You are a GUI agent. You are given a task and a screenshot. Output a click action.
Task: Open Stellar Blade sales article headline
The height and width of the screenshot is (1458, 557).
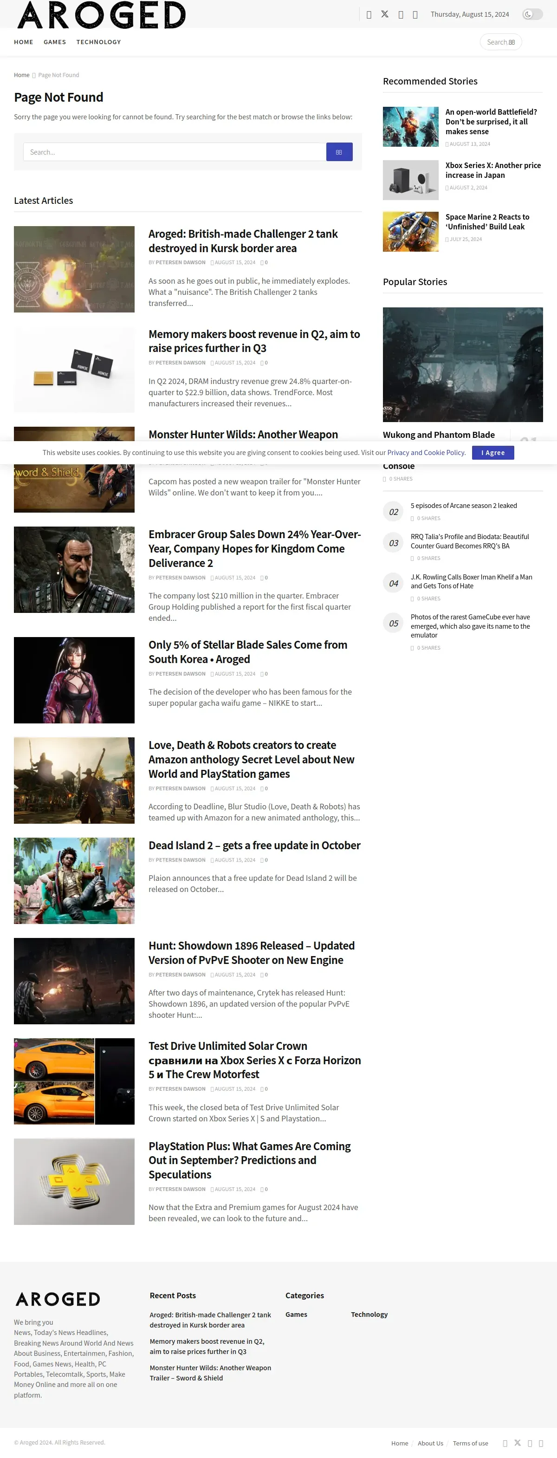pyautogui.click(x=248, y=652)
